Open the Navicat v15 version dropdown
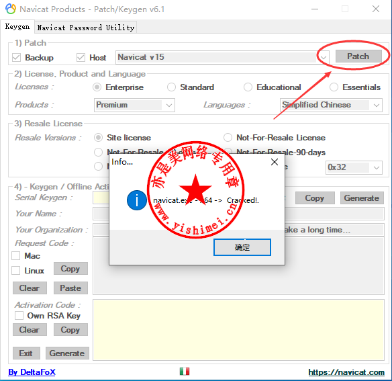 [222, 57]
